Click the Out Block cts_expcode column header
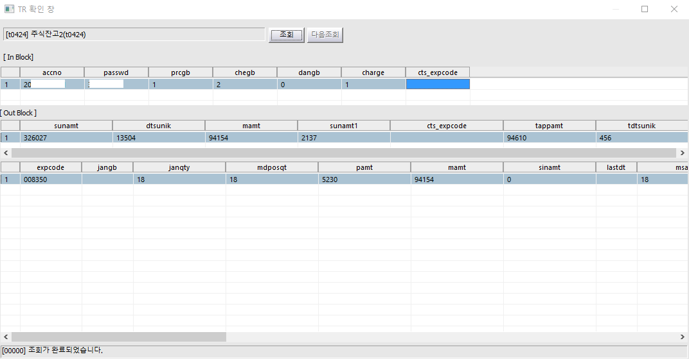Image resolution: width=689 pixels, height=359 pixels. 447,126
